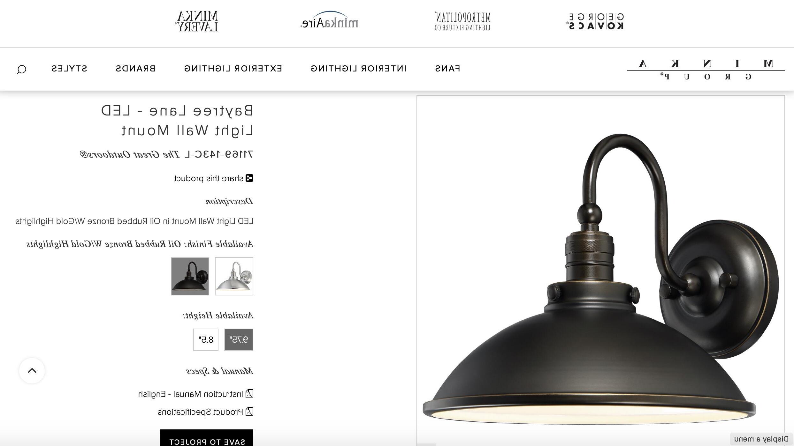The image size is (794, 446).
Task: Open the minkaAire brand logo
Action: tap(329, 20)
